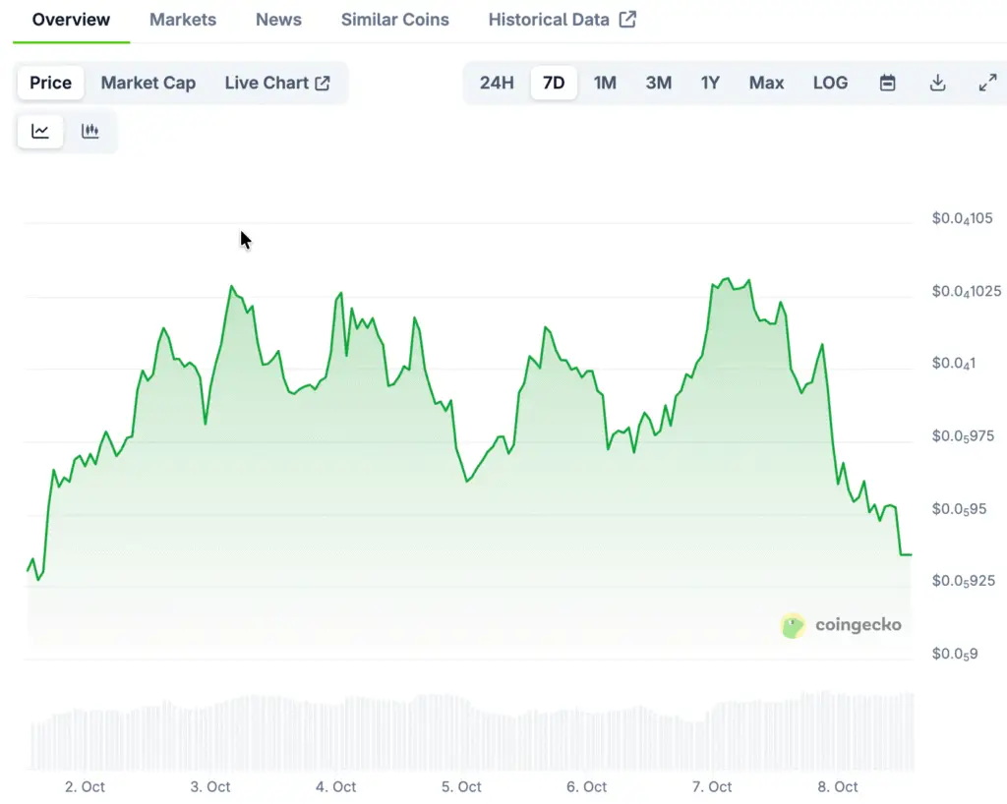Image resolution: width=1007 pixels, height=804 pixels.
Task: Go to the News tab
Action: [x=278, y=20]
